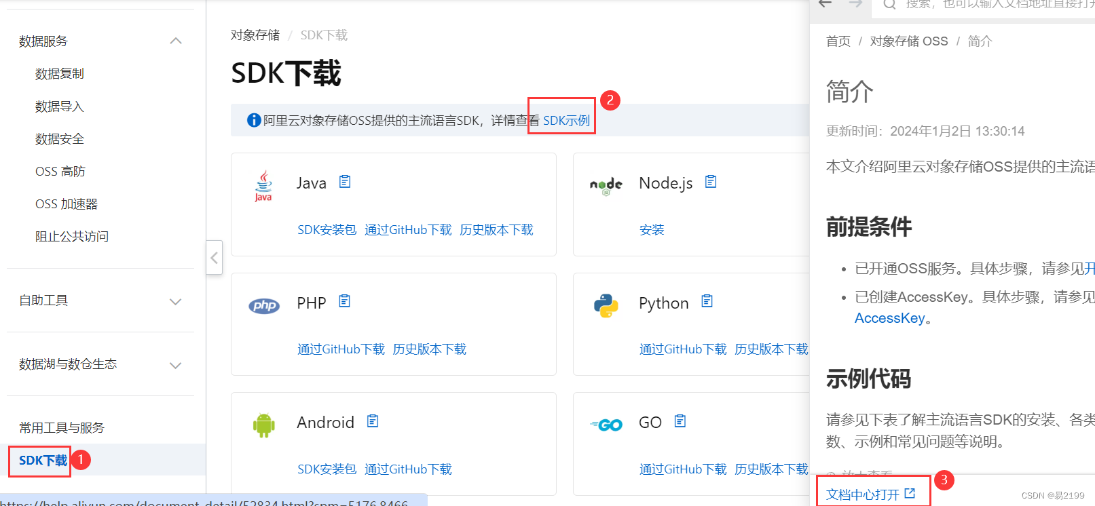This screenshot has height=506, width=1095.
Task: Click the Android robot logo icon
Action: pyautogui.click(x=264, y=425)
